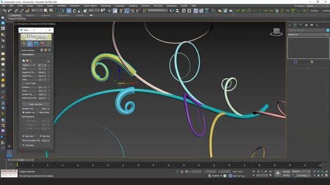330x185 pixels.
Task: Toggle the Selection Lock icon in status bar
Action: (x=182, y=172)
